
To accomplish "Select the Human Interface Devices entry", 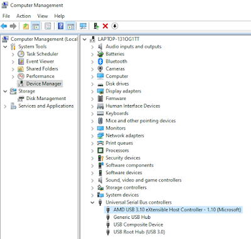I will click(133, 106).
